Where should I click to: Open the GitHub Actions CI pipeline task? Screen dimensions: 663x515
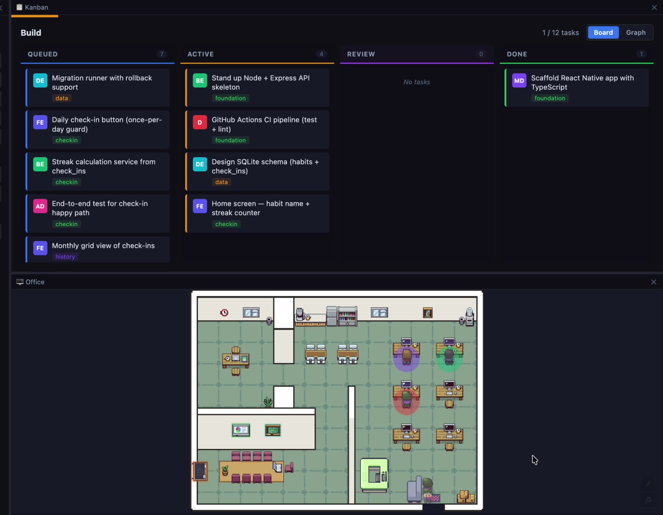click(257, 129)
